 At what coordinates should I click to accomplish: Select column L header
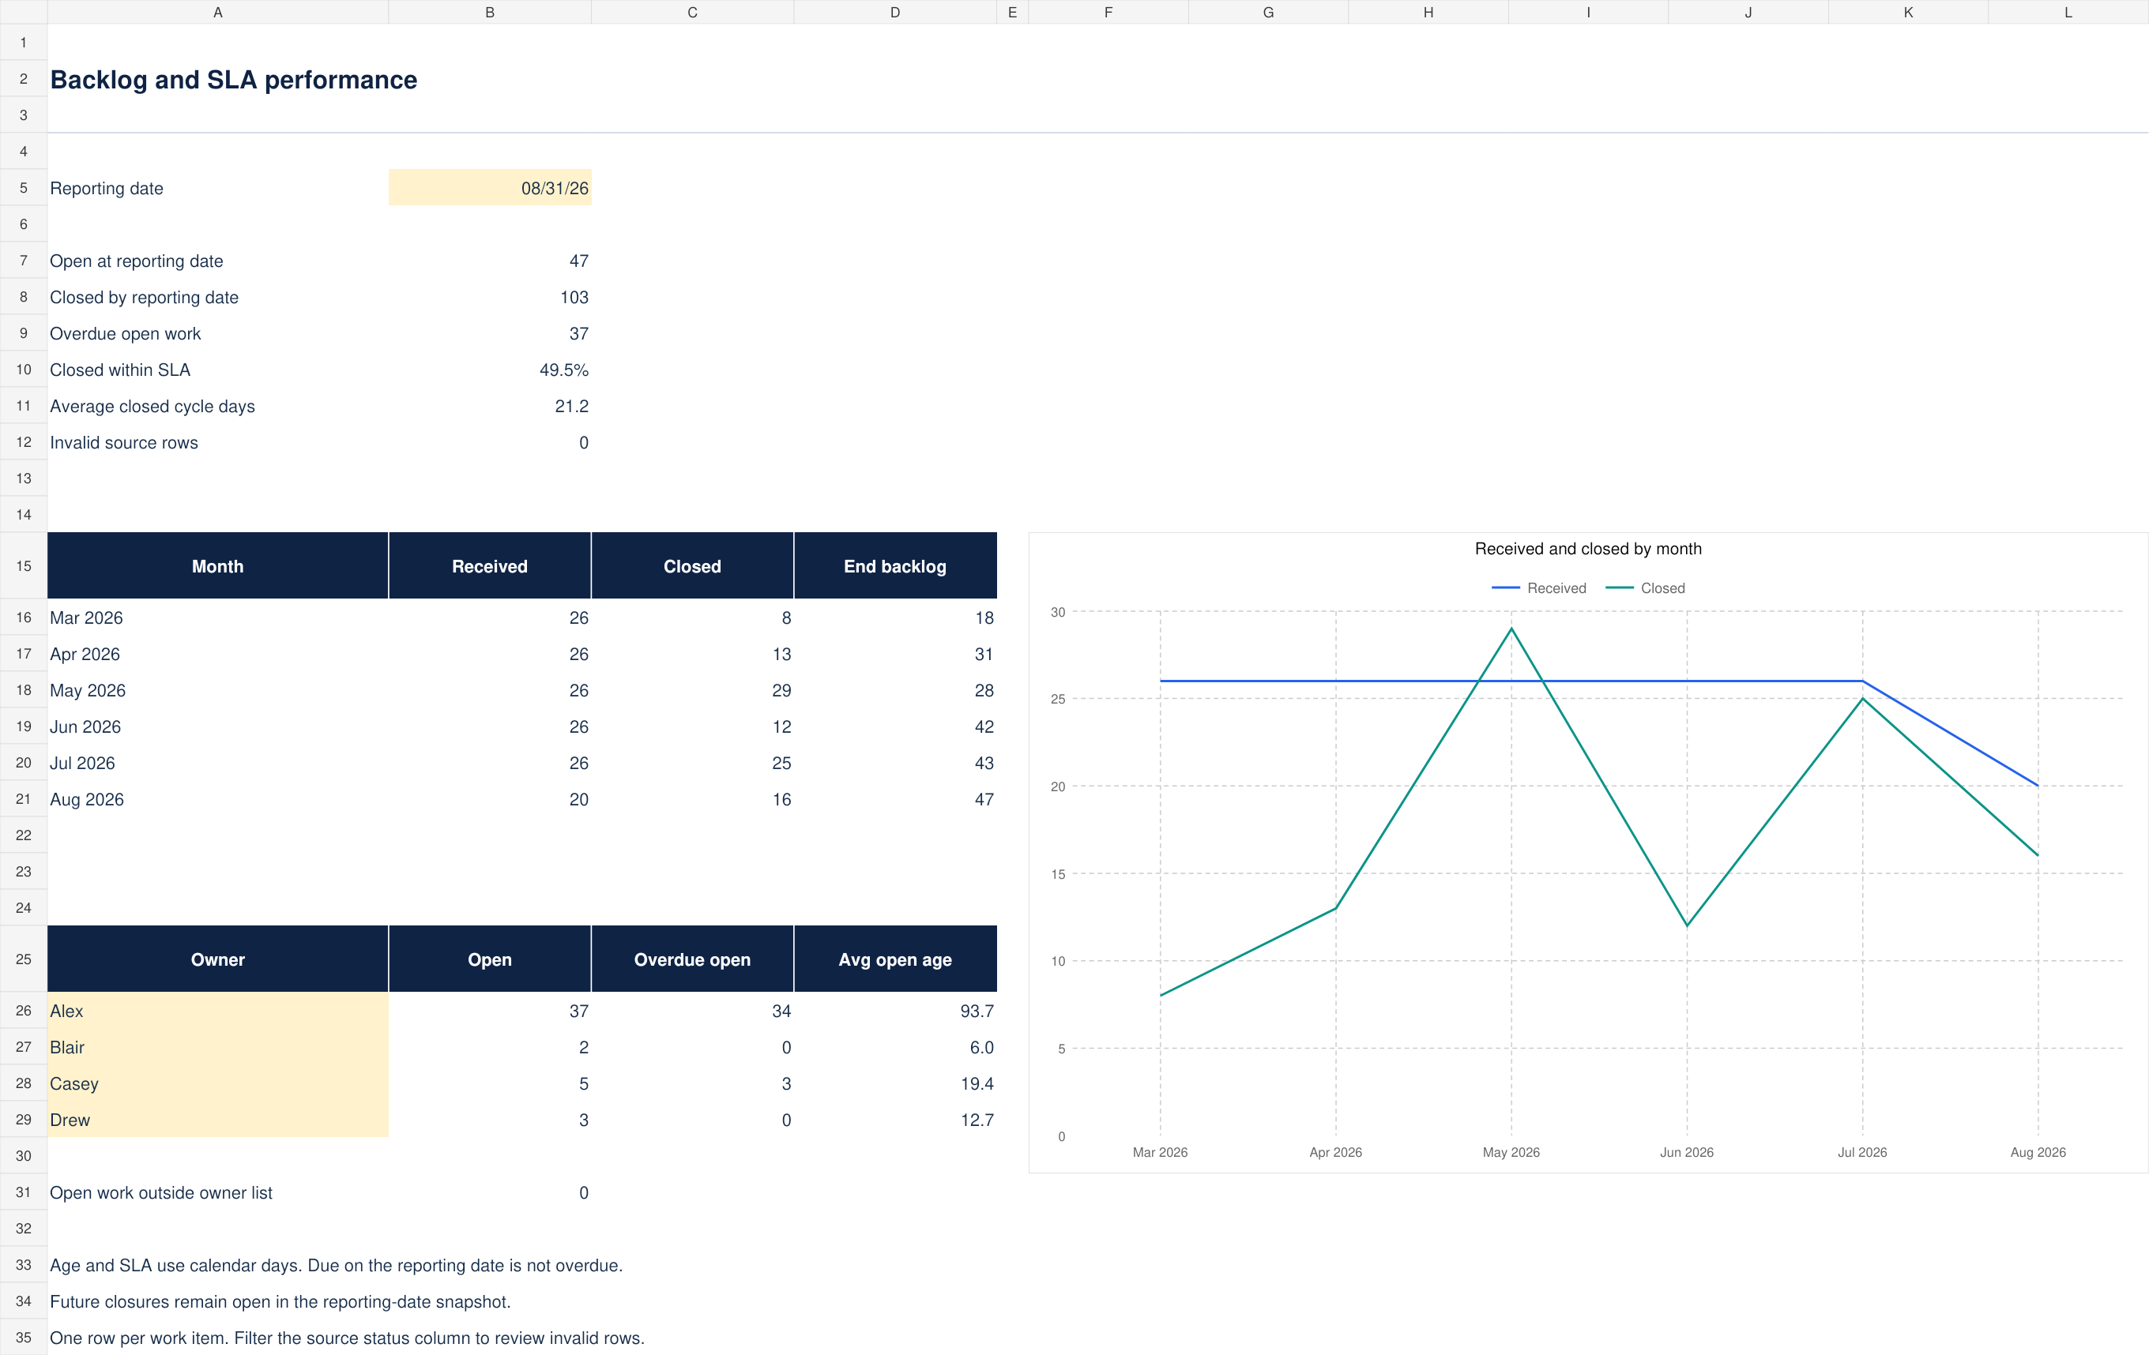tap(2068, 12)
